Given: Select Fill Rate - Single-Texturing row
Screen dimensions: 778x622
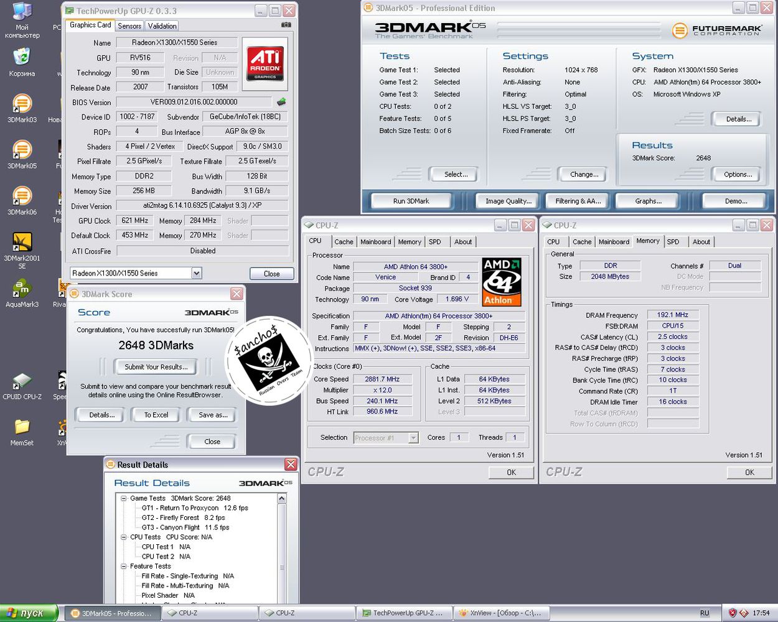Looking at the screenshot, I should [188, 576].
